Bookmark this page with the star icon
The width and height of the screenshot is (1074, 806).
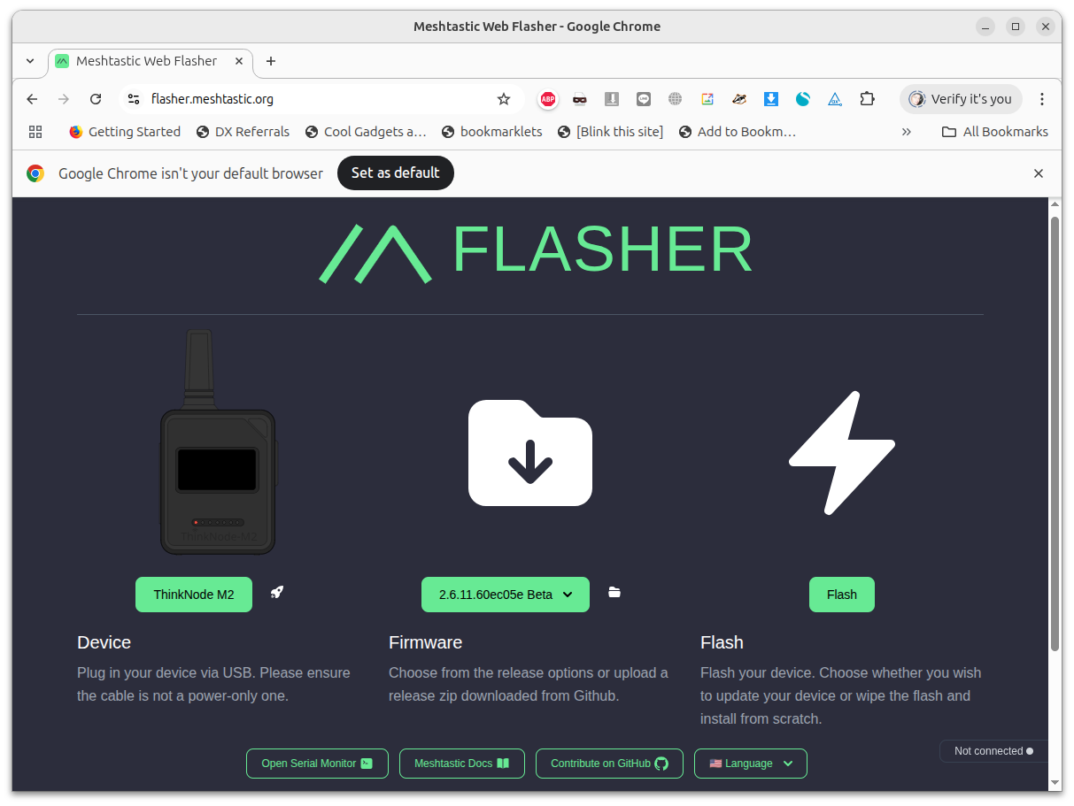coord(504,99)
